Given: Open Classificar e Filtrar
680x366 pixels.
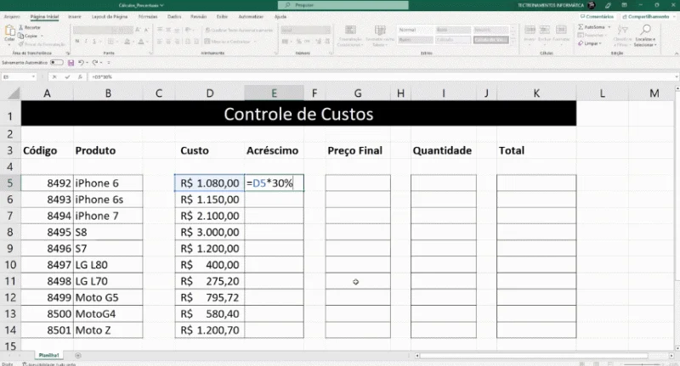Looking at the screenshot, I should pos(623,35).
